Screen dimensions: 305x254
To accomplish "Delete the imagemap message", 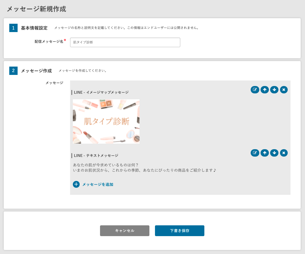I will coord(284,90).
